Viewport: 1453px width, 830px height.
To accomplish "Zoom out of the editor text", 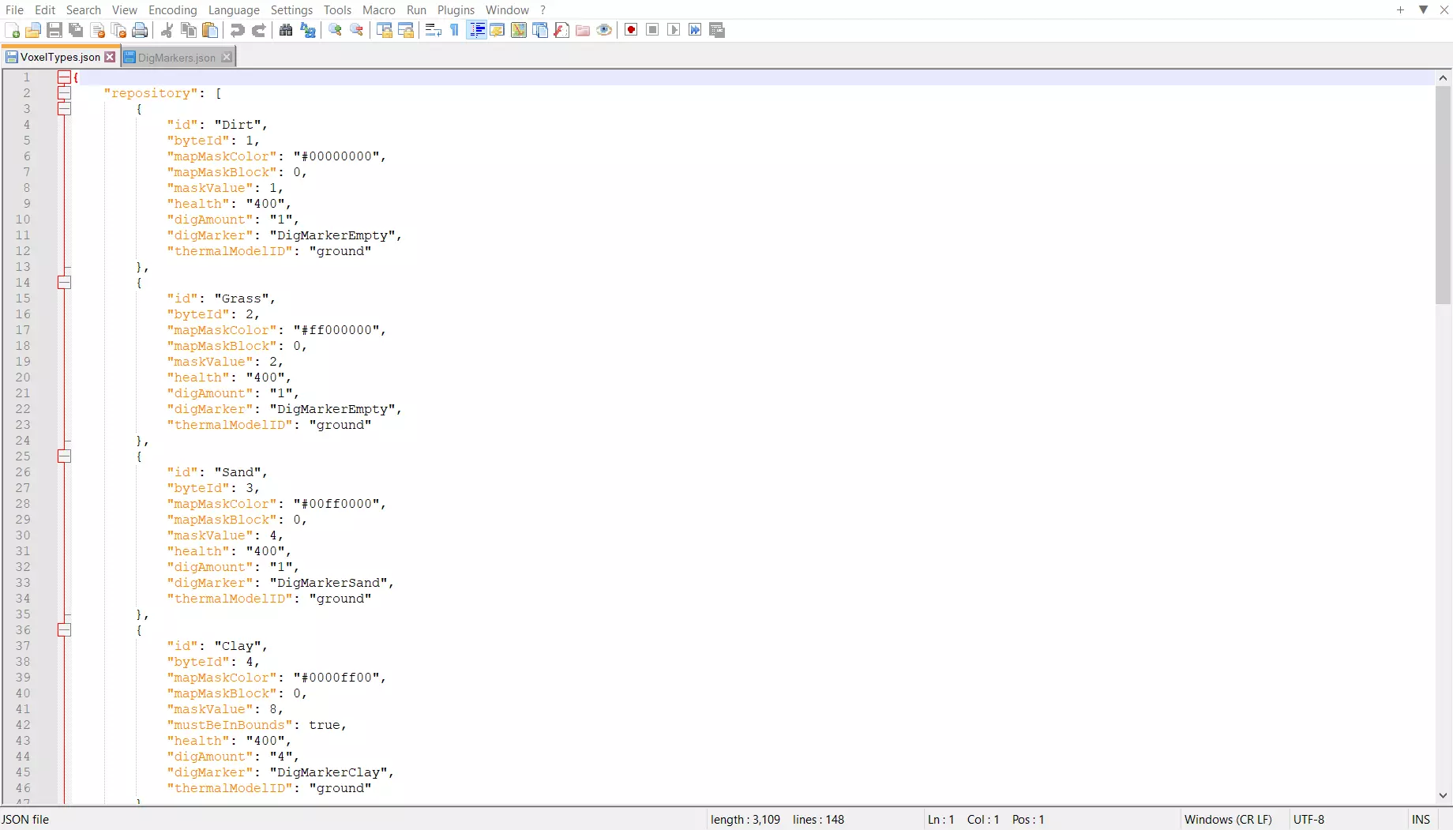I will point(357,30).
